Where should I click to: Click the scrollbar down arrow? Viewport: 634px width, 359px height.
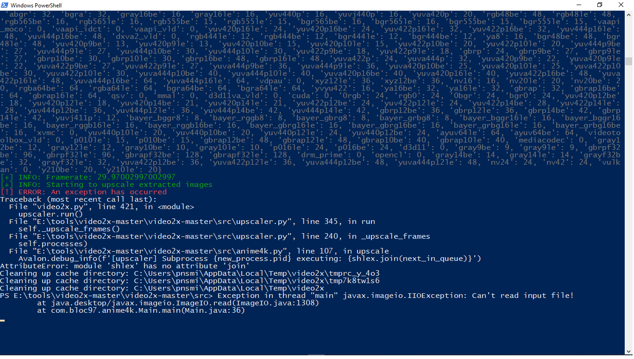coord(629,351)
